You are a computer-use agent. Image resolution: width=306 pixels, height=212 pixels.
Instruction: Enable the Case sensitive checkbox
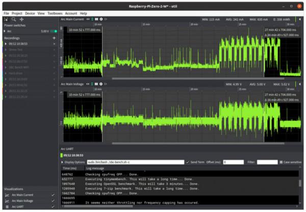click(x=281, y=162)
